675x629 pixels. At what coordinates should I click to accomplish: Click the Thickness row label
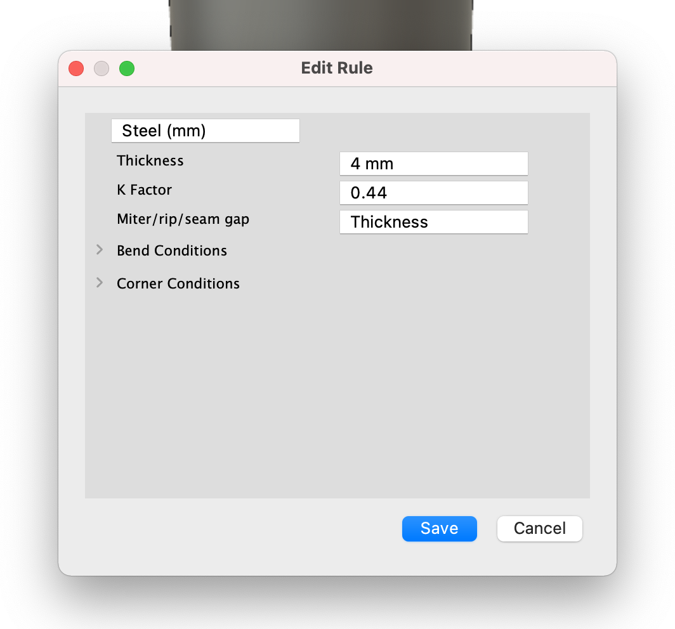[x=150, y=160]
